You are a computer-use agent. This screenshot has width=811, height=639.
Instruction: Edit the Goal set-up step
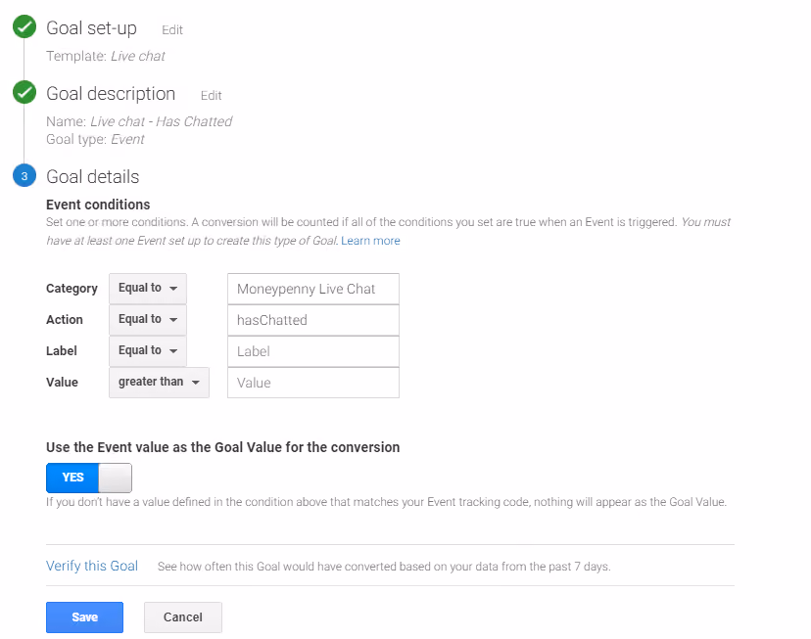(172, 30)
